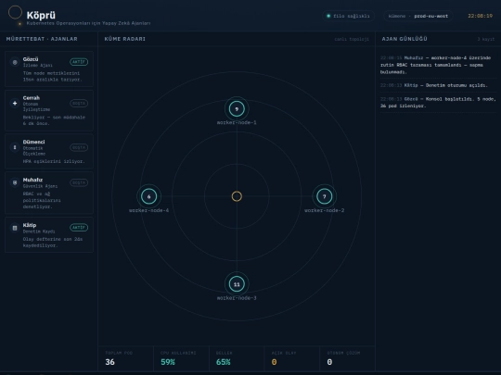The height and width of the screenshot is (375, 501).
Task: Click the Köprü title text
Action: click(x=41, y=15)
